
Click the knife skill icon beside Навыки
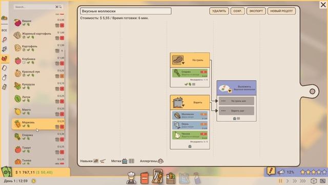pyautogui.click(x=102, y=161)
